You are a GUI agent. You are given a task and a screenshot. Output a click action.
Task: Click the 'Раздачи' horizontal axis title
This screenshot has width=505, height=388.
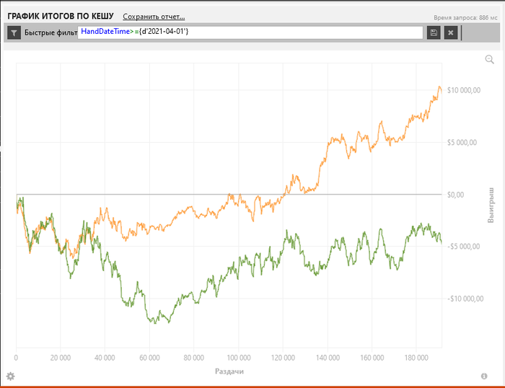(229, 371)
